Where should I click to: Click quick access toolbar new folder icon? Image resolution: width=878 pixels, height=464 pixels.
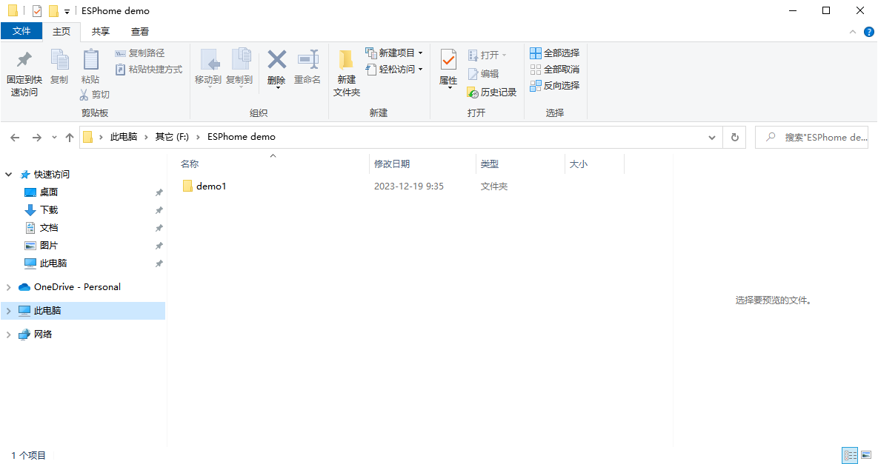54,10
